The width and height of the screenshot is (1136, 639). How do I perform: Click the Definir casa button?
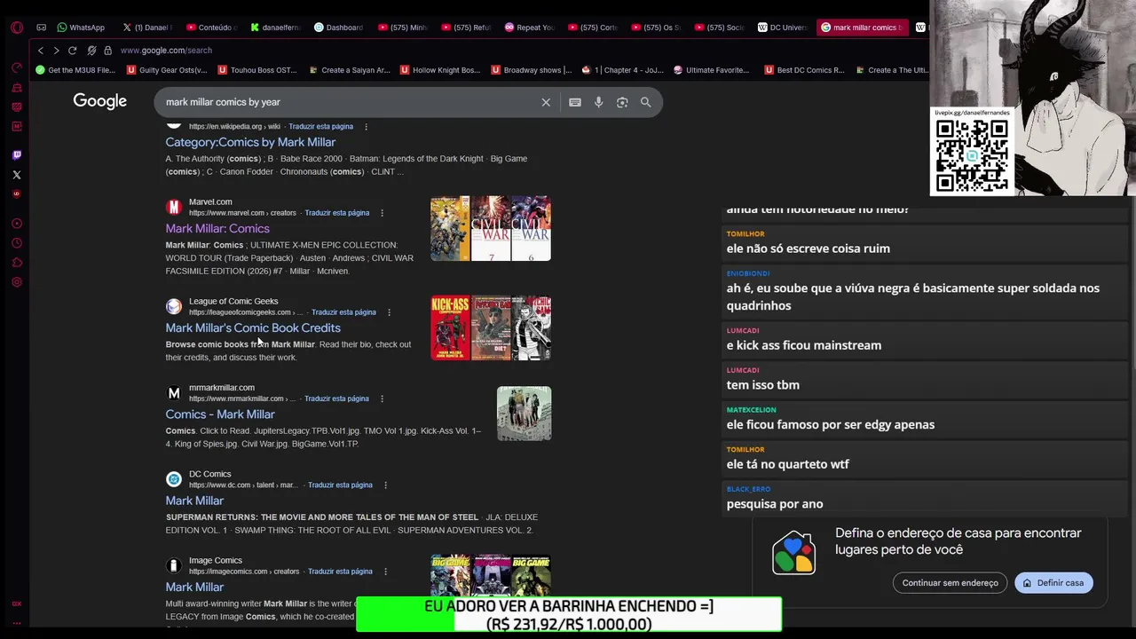pos(1053,583)
